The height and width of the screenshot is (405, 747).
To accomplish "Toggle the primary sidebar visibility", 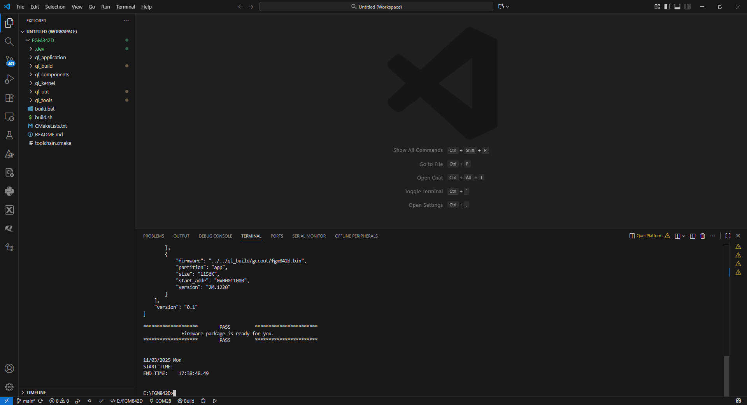I will (x=667, y=7).
